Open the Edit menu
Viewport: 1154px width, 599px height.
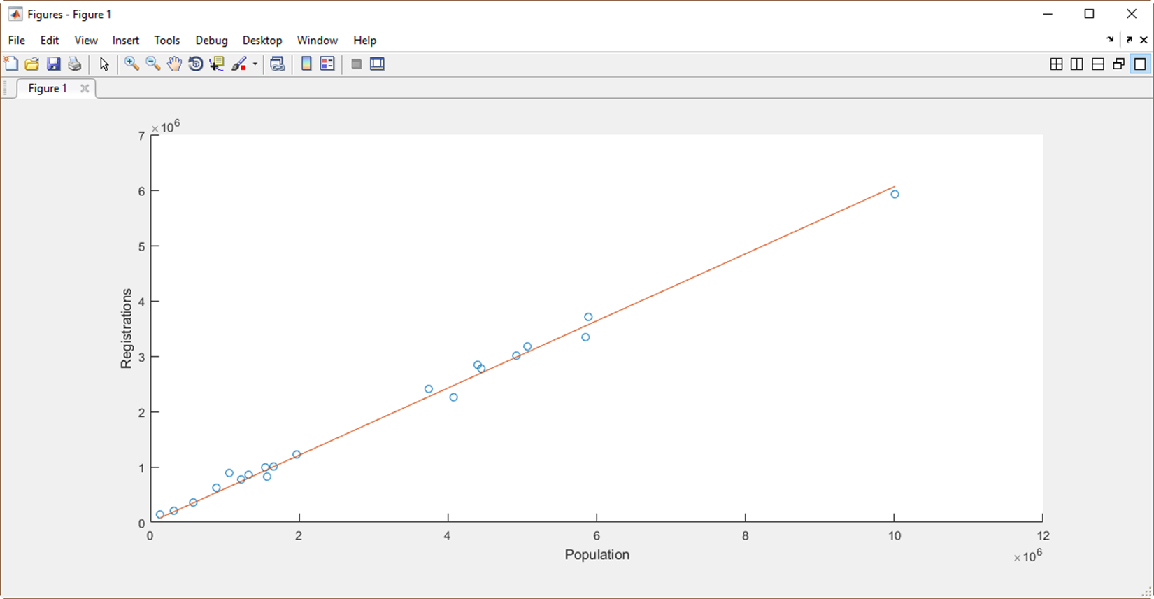50,41
